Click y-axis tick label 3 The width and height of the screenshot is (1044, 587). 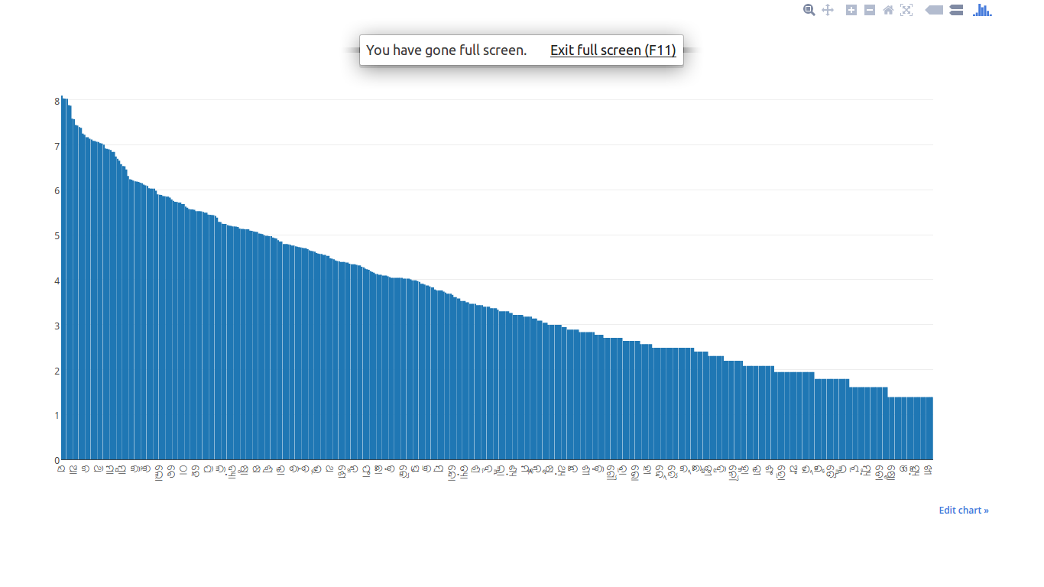[x=57, y=326]
